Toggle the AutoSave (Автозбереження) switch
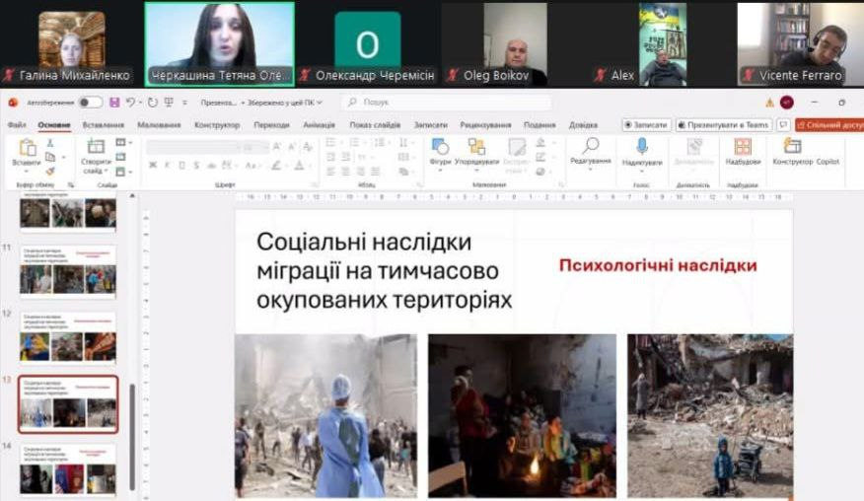The width and height of the screenshot is (864, 501). pyautogui.click(x=90, y=102)
